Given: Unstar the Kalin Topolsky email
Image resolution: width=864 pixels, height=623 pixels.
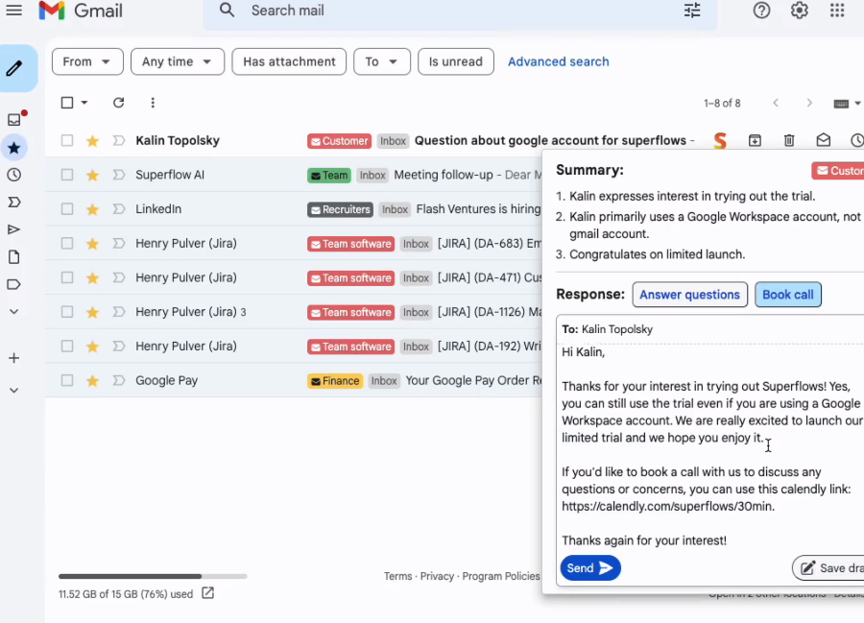Looking at the screenshot, I should [92, 140].
